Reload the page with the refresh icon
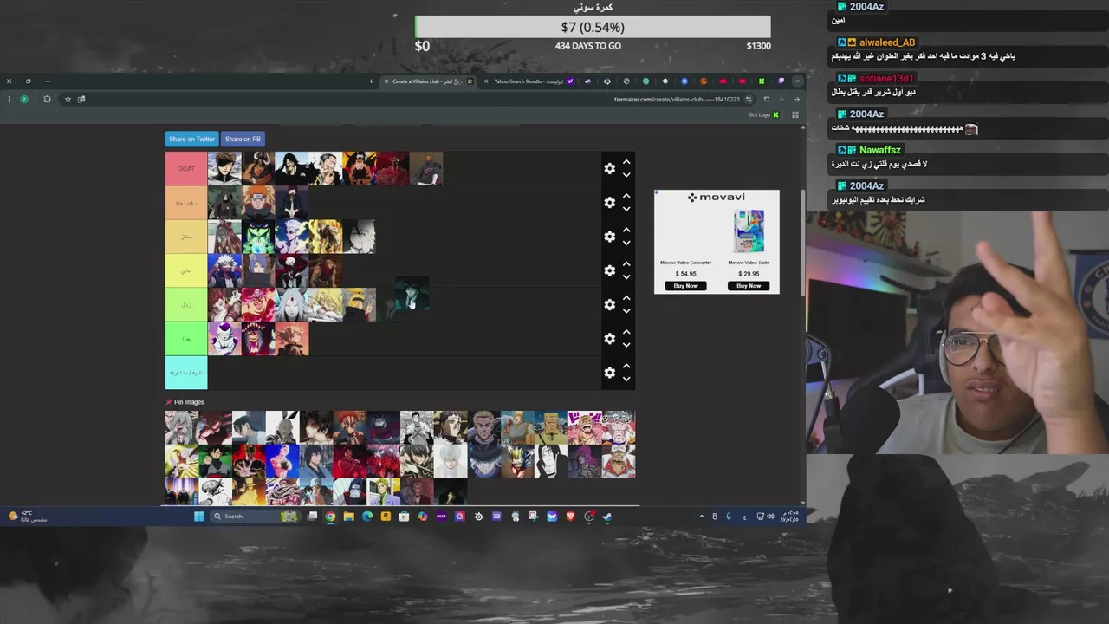Screen dimensions: 1109x624 coord(766,99)
